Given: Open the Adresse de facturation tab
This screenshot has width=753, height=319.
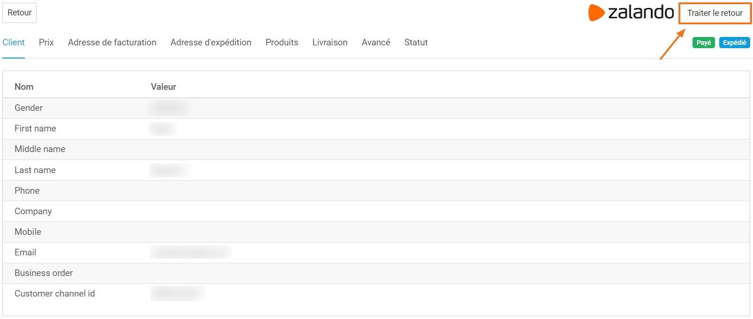Looking at the screenshot, I should click(112, 43).
